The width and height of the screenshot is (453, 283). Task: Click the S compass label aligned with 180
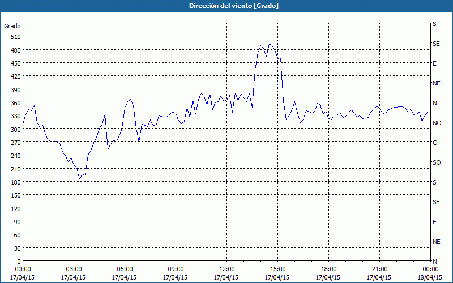coord(434,182)
